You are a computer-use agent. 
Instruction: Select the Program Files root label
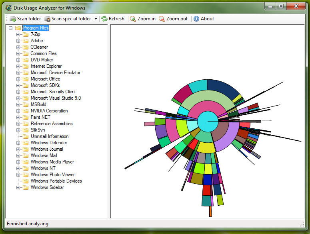pos(36,28)
